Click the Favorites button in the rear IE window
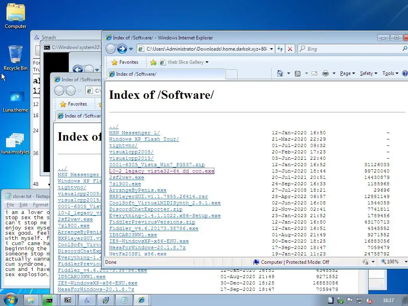Screen dimensions: 408x306 click(x=74, y=104)
